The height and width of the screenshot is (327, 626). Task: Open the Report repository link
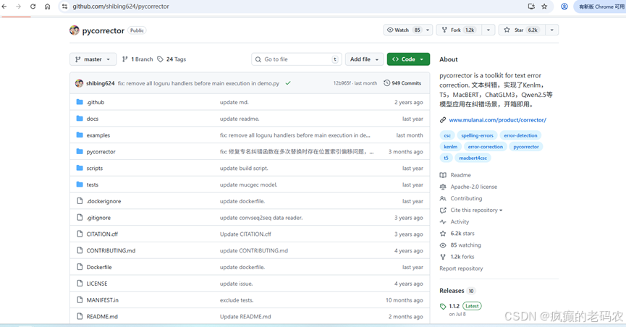461,268
